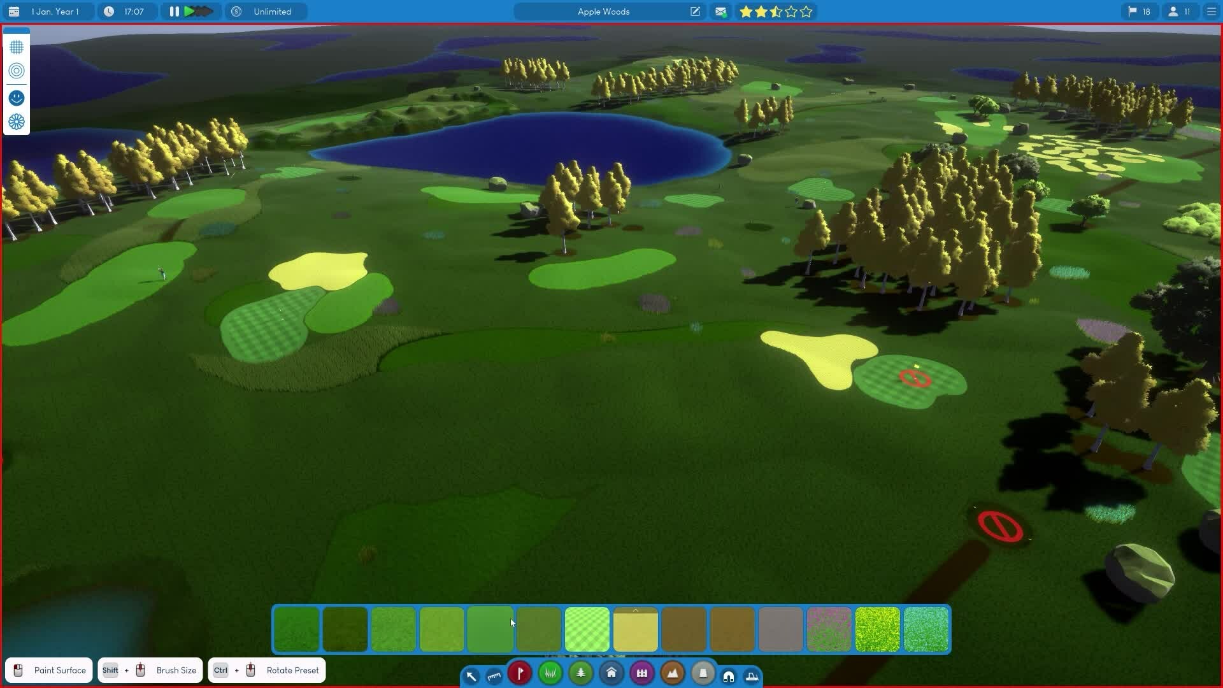Expand the sand swatch's small up arrow
The width and height of the screenshot is (1223, 688).
(635, 610)
